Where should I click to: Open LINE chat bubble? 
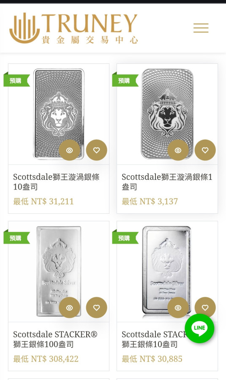199,328
